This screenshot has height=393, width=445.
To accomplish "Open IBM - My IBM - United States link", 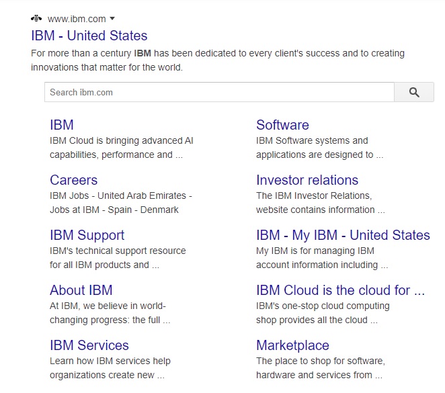I will (x=343, y=235).
